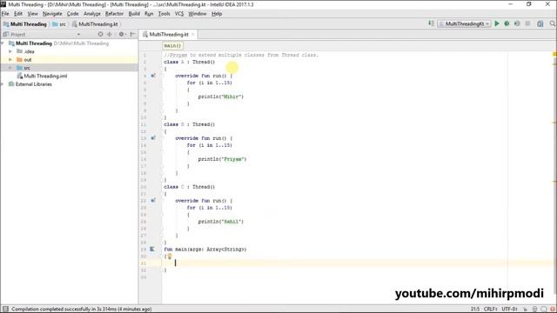557x313 pixels.
Task: Run the MultiThreadingKt configuration
Action: 497,23
